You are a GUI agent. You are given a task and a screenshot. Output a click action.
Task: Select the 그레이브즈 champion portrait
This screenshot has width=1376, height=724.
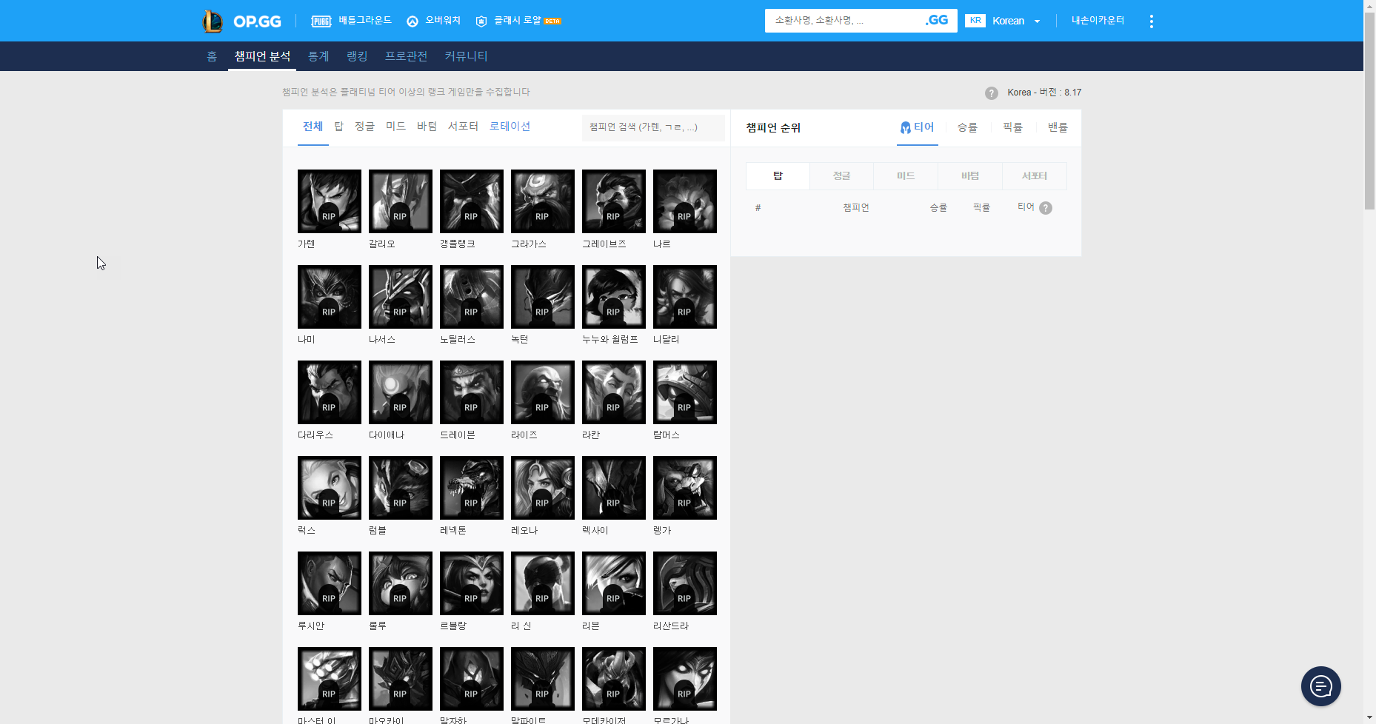614,201
